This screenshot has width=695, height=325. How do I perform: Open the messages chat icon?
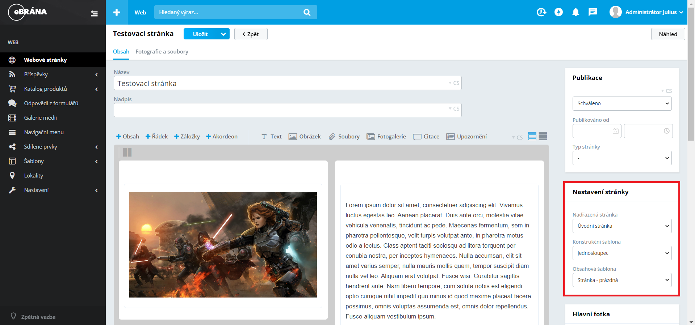click(x=593, y=12)
